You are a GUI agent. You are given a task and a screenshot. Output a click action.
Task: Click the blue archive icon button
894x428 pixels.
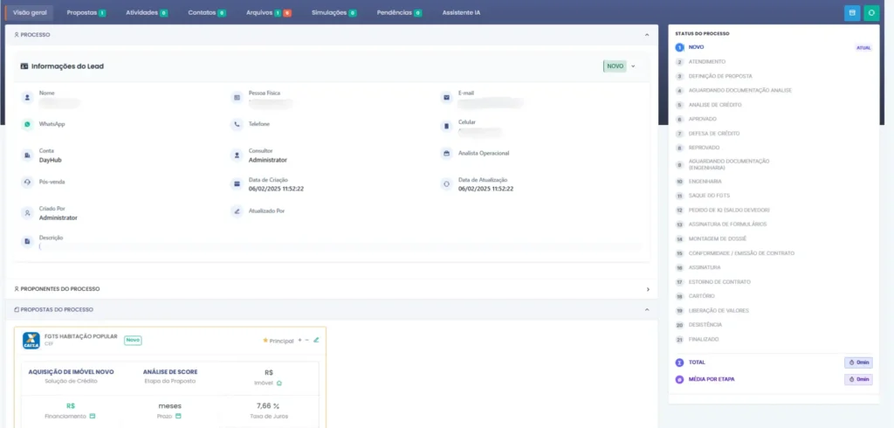pyautogui.click(x=852, y=13)
